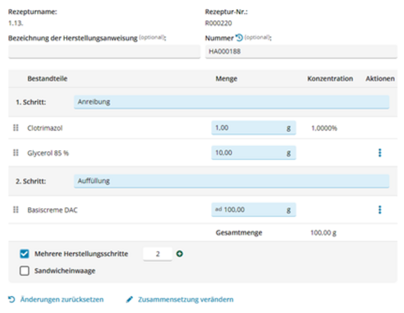
Task: Click the Glycerol 85 % quantity field 10,00
Action: (x=248, y=153)
